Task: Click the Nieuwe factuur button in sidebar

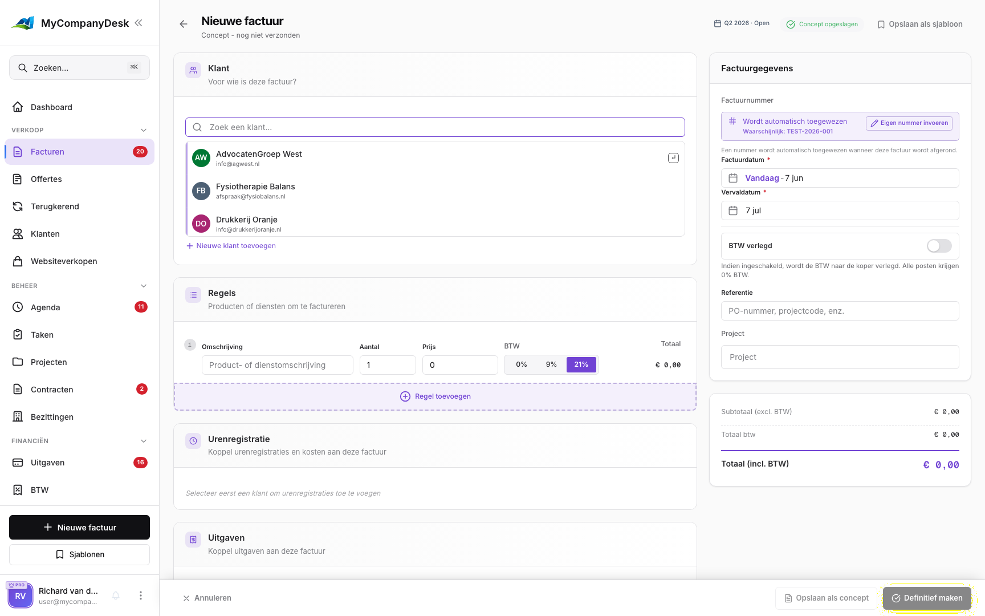Action: click(x=79, y=528)
